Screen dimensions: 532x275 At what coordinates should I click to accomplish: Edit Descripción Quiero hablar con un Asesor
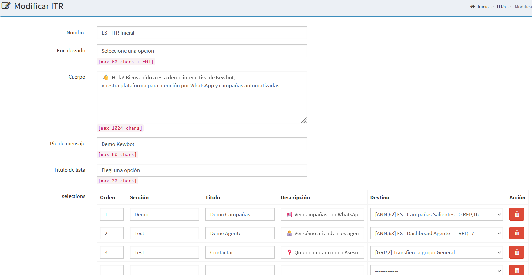coord(322,252)
